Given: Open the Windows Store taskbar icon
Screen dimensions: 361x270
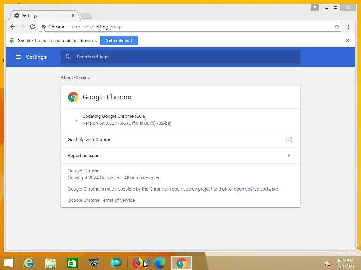Looking at the screenshot, I should click(72, 263).
